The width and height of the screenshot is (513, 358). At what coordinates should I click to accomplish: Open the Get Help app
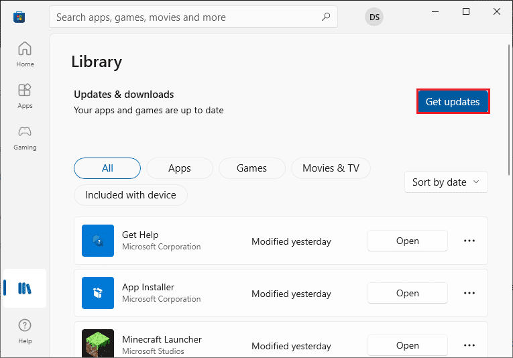407,241
